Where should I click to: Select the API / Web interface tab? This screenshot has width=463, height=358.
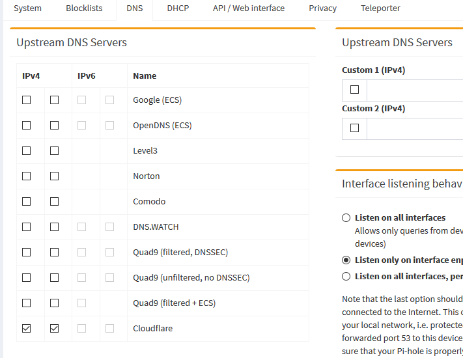pos(249,8)
